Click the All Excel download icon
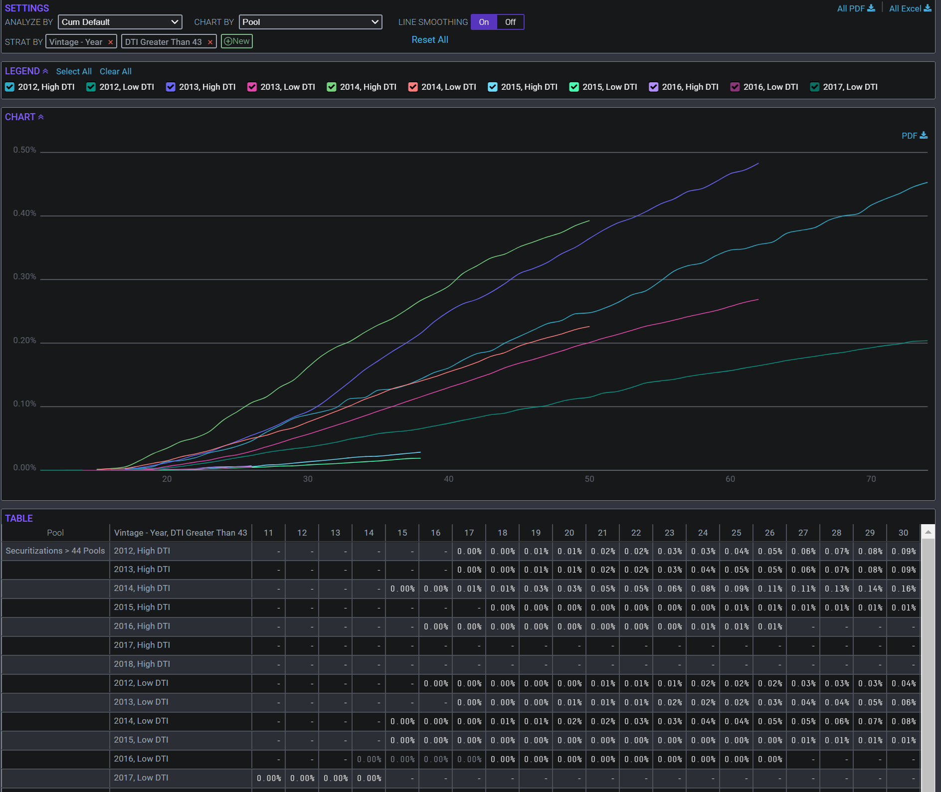 pyautogui.click(x=928, y=8)
